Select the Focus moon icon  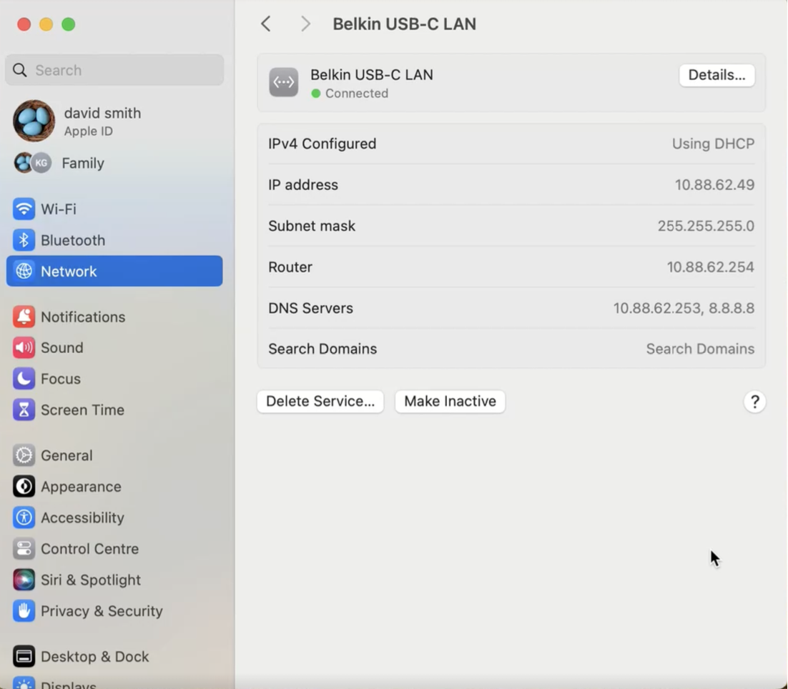24,379
